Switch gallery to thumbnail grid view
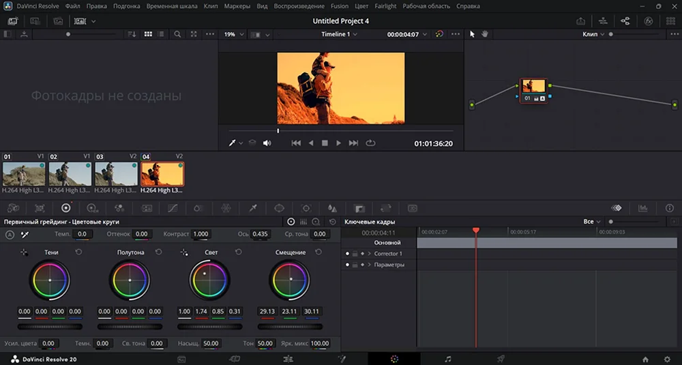This screenshot has width=682, height=365. (x=148, y=34)
